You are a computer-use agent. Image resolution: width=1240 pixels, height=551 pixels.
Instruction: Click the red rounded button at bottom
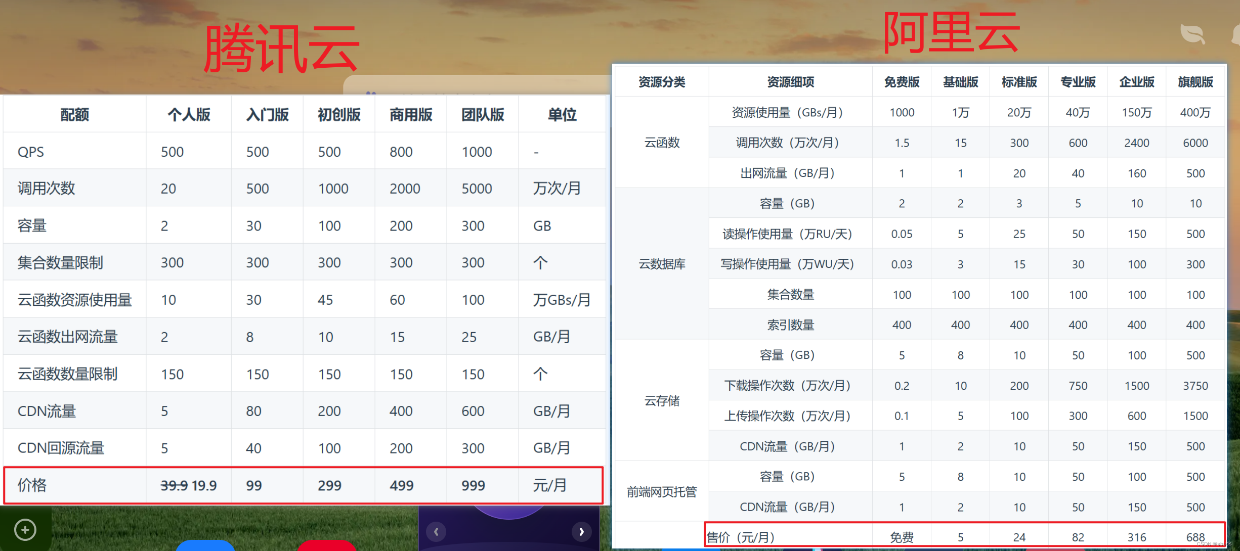pyautogui.click(x=327, y=546)
